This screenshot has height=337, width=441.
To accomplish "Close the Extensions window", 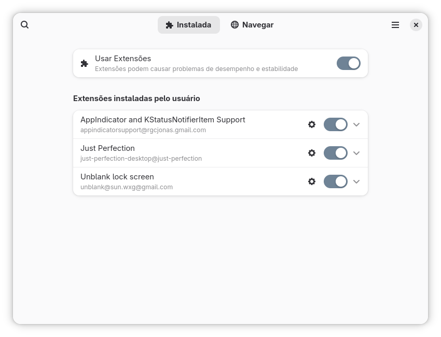I will [x=416, y=25].
